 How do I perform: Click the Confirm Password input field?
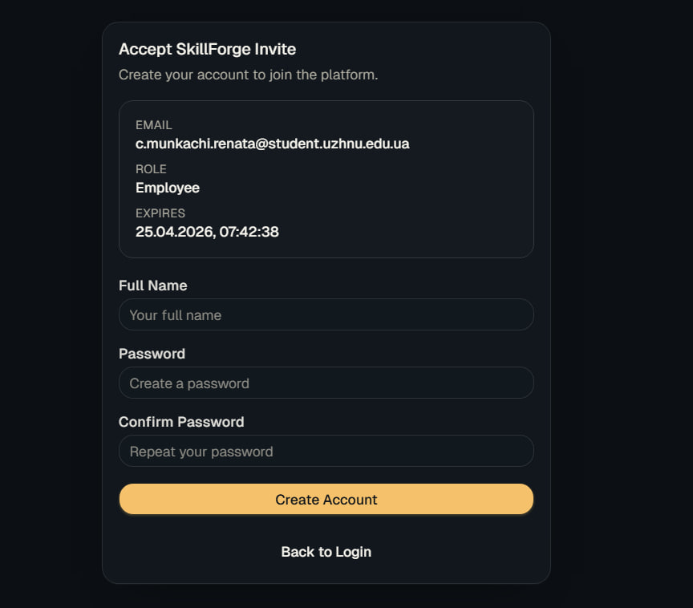click(326, 451)
